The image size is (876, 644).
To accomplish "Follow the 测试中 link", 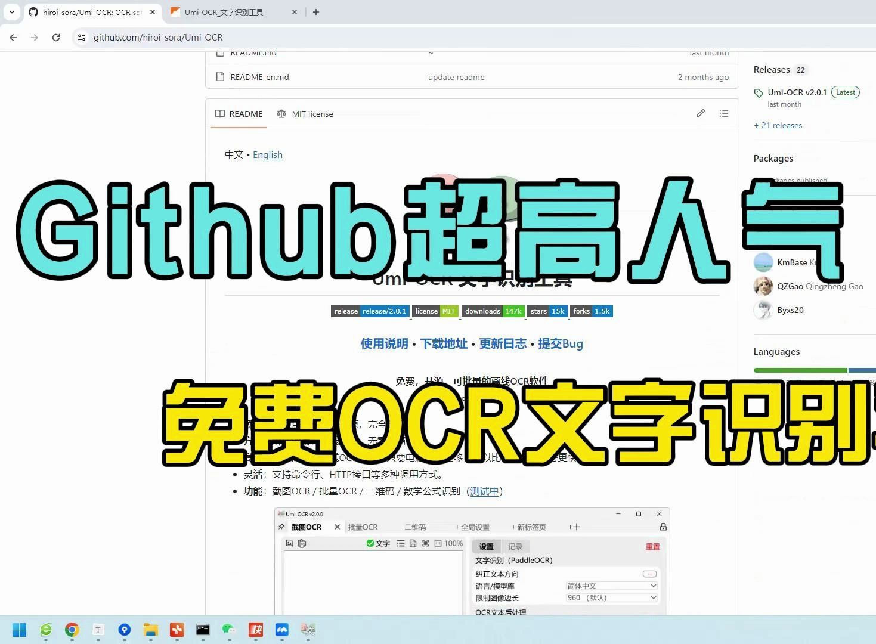I will tap(484, 491).
